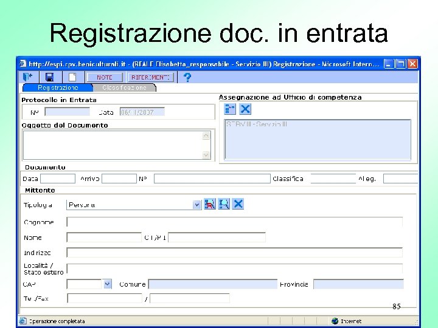Remove assigned office with X icon
This screenshot has width=438, height=328.
click(245, 109)
